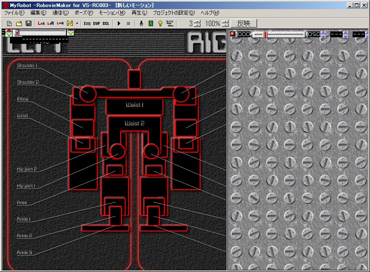Open the 再生(L) menu
The height and width of the screenshot is (272, 370).
coord(139,13)
